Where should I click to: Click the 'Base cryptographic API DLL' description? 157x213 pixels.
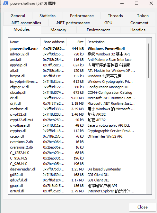(x=109, y=125)
